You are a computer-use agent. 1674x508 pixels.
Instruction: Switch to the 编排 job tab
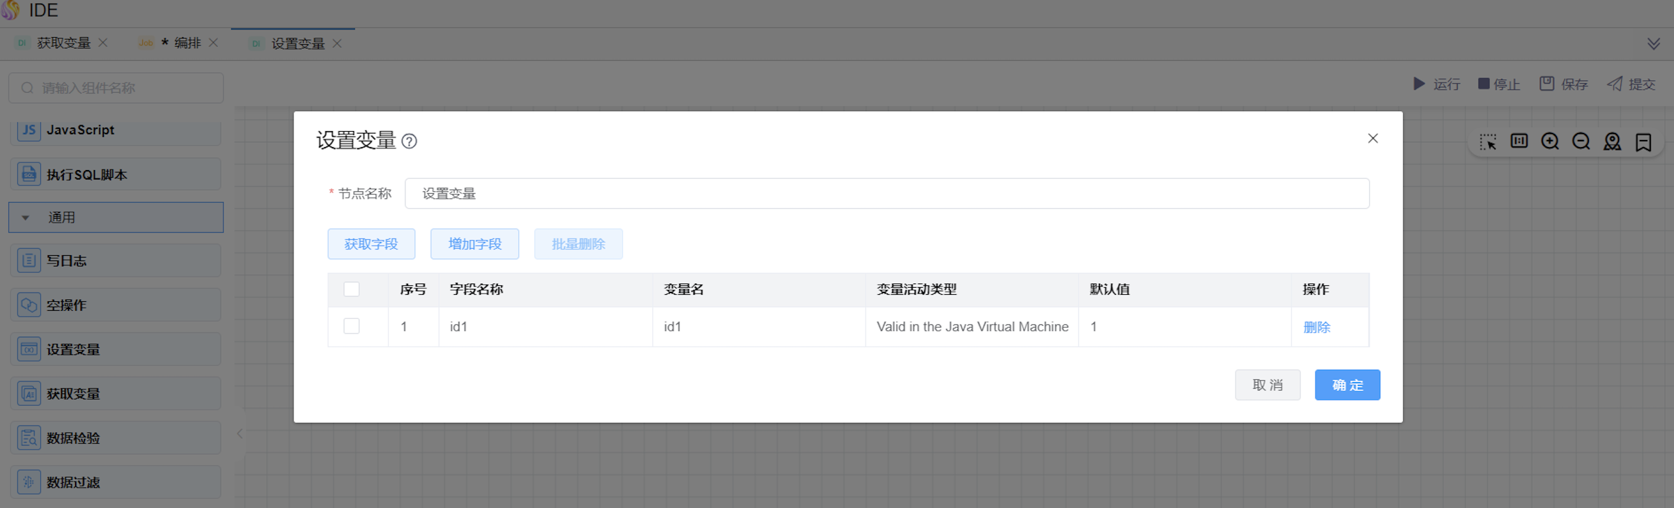tap(187, 43)
